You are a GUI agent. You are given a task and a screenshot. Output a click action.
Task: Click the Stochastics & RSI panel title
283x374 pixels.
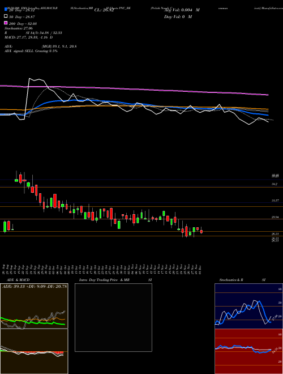242,280
